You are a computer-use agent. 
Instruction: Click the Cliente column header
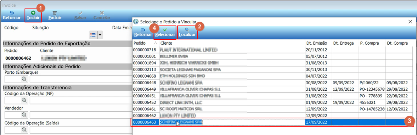(x=232, y=43)
